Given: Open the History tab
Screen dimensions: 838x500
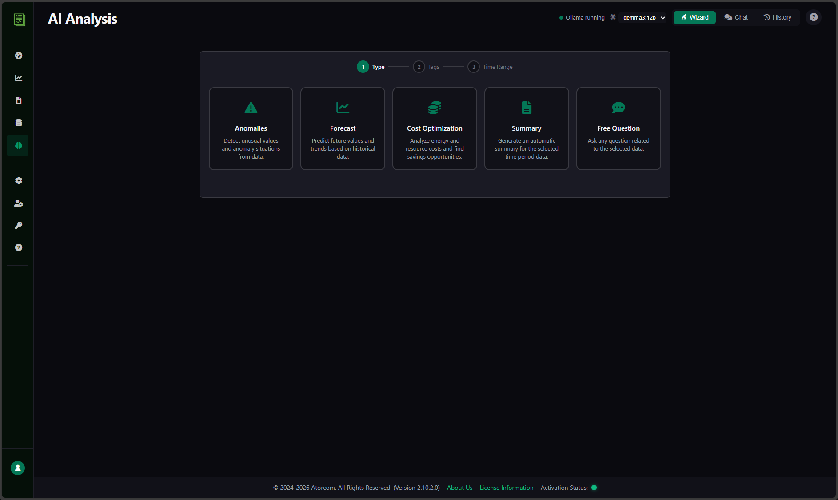Looking at the screenshot, I should click(778, 17).
